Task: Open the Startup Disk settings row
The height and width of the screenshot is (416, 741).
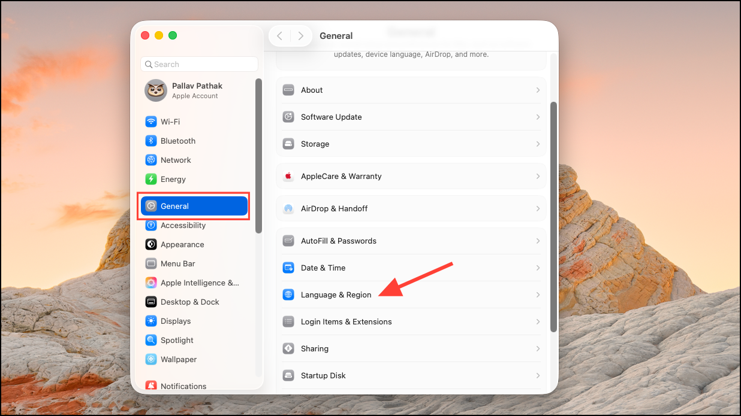Action: point(411,375)
